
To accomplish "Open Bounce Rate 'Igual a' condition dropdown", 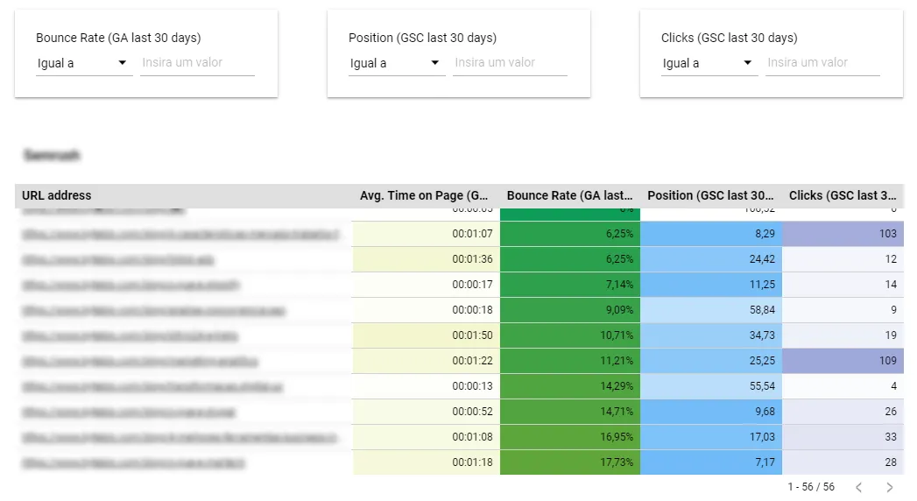I will click(x=84, y=63).
